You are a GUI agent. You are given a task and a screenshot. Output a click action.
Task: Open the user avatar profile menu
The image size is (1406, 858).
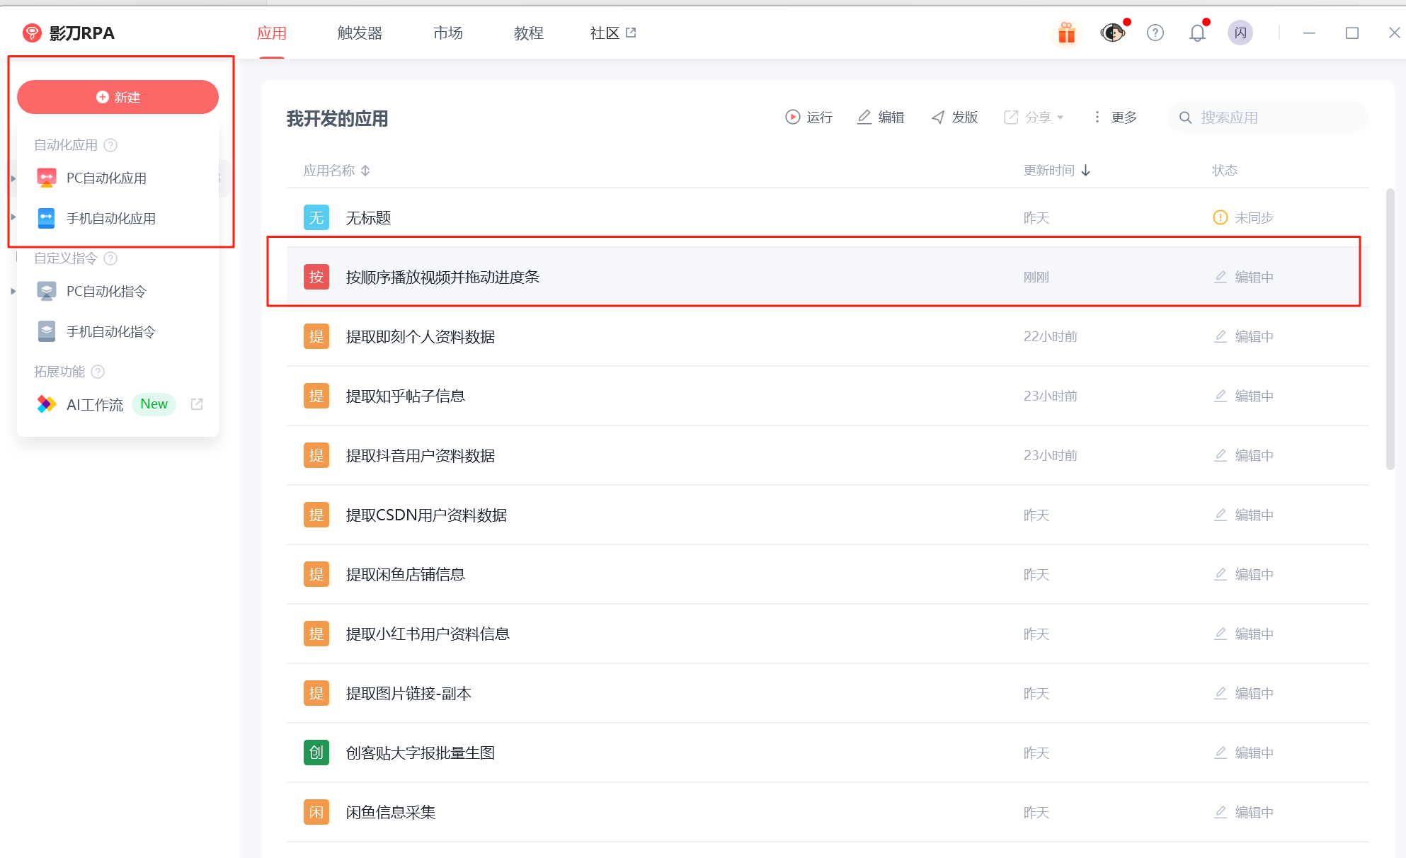[1240, 33]
